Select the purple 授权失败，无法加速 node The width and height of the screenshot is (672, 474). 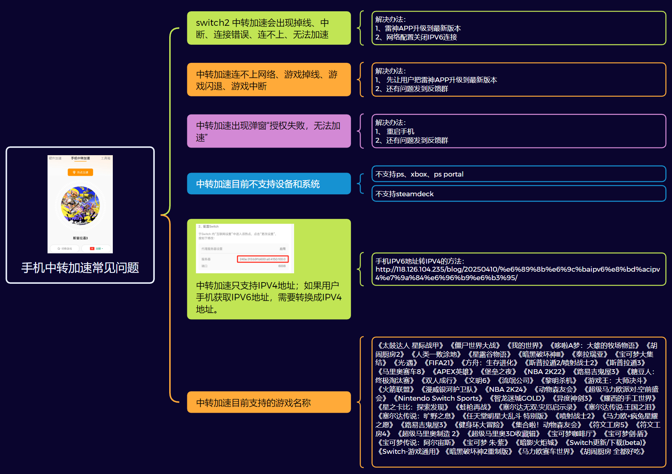coord(269,131)
